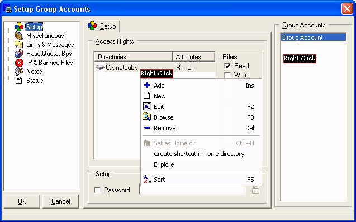Close the Setup Group Accounts window
This screenshot has height=222, width=356.
347,9
